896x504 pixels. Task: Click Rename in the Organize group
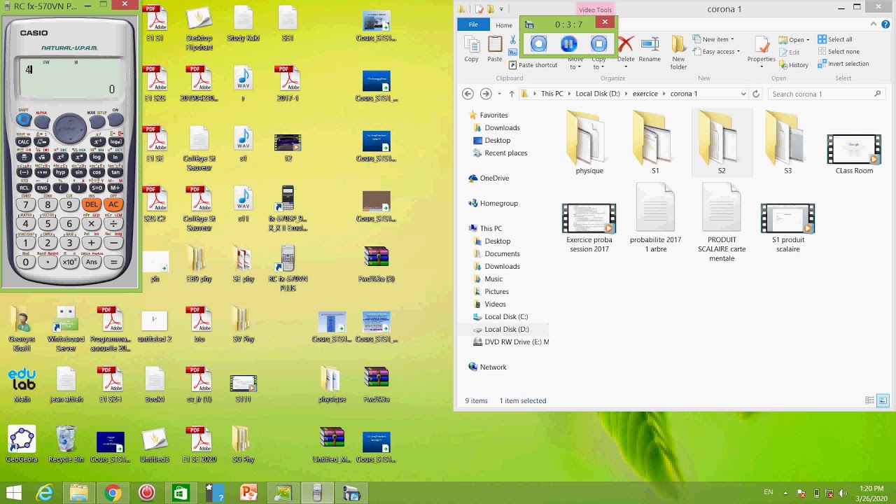tap(650, 49)
